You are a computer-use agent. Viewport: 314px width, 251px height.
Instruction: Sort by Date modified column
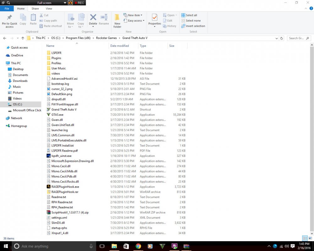click(120, 46)
